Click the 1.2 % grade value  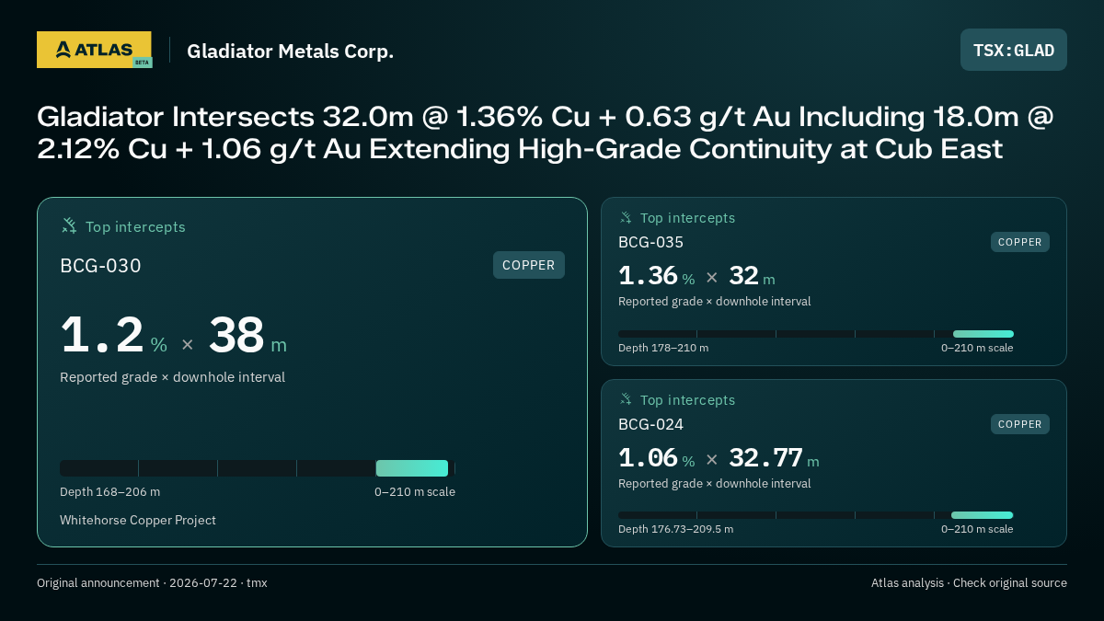[113, 335]
